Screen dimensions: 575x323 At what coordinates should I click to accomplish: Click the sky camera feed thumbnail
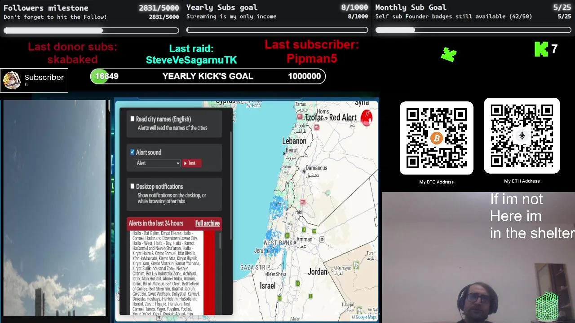click(x=54, y=208)
